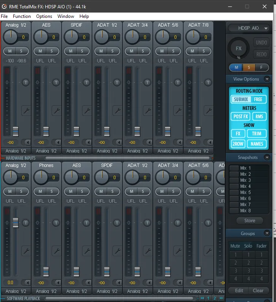276x302 pixels.
Task: Toggle global Solo S button in control panel
Action: [249, 67]
